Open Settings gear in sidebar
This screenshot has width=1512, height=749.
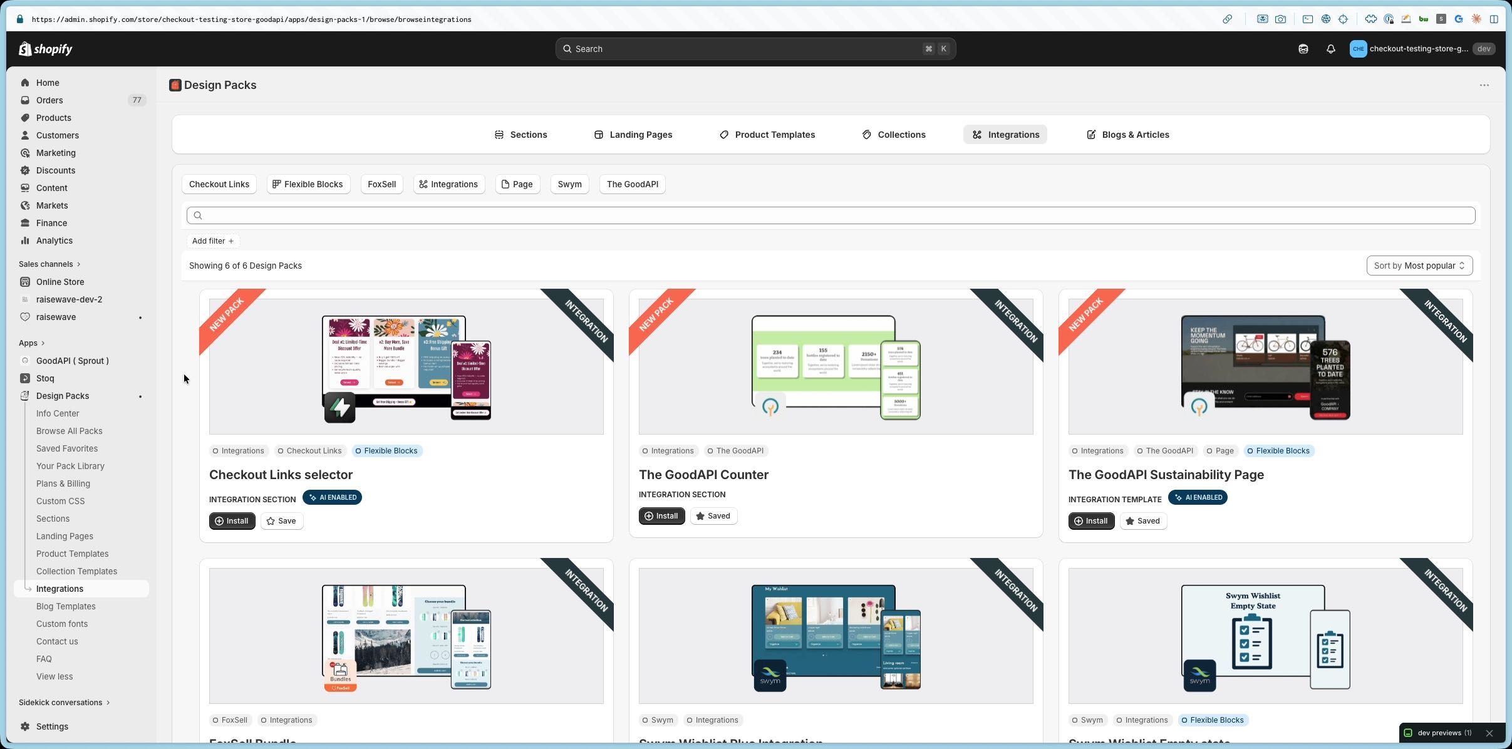pyautogui.click(x=25, y=726)
